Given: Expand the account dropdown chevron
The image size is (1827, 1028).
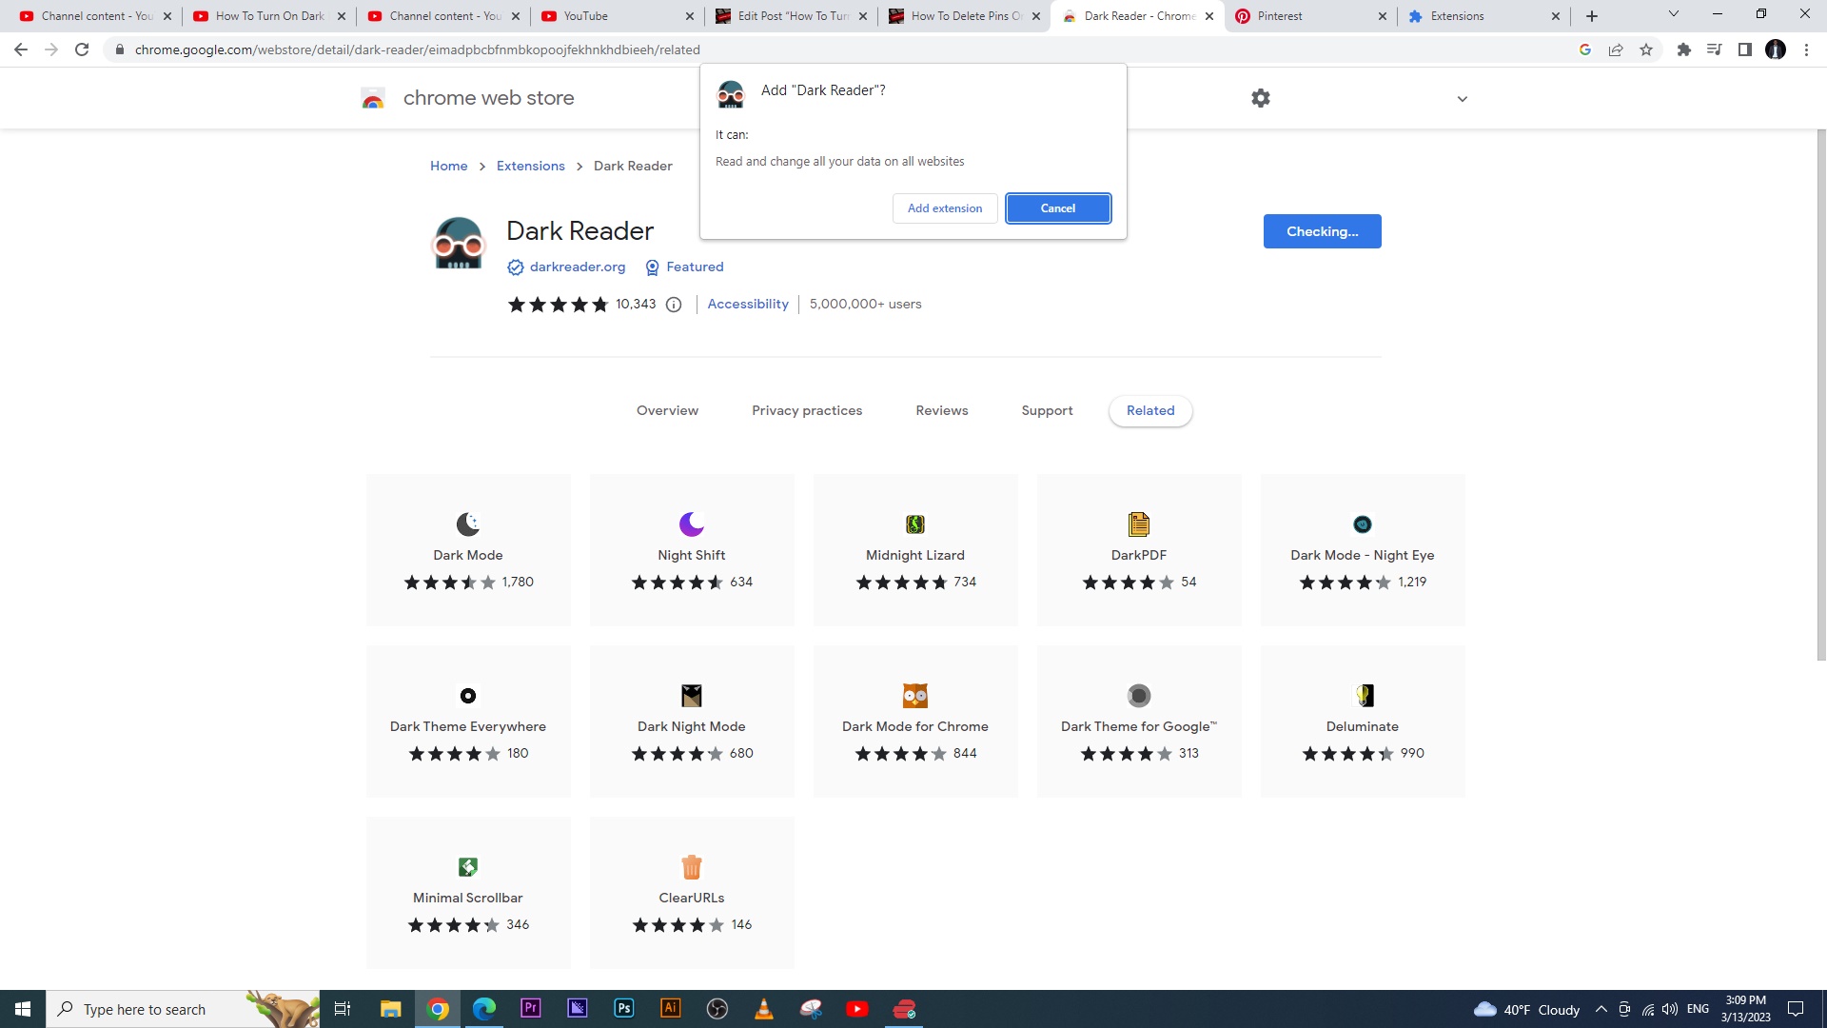Looking at the screenshot, I should [1463, 99].
